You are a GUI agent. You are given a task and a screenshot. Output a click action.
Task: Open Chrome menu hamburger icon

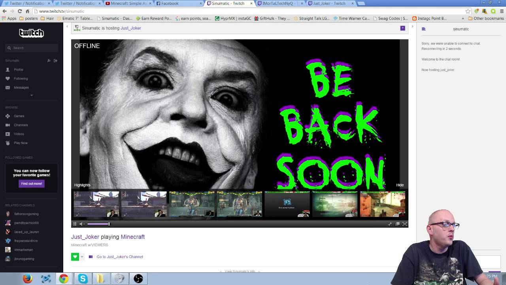(x=501, y=11)
